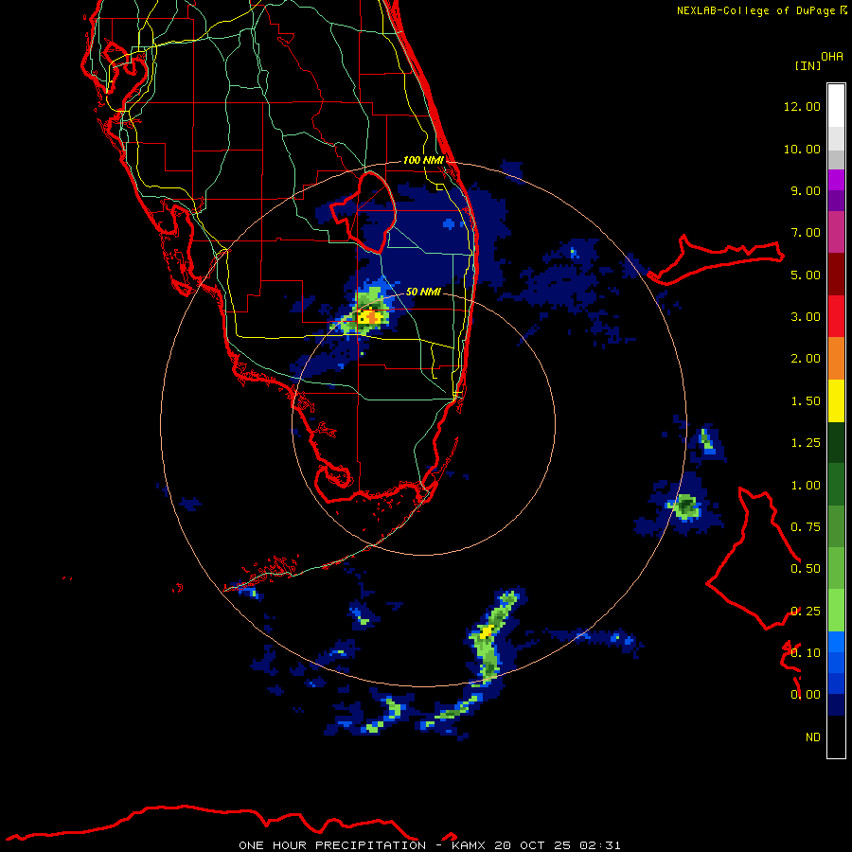Viewport: 852px width, 852px height.
Task: Select the 3.00 legend value
Action: point(806,317)
